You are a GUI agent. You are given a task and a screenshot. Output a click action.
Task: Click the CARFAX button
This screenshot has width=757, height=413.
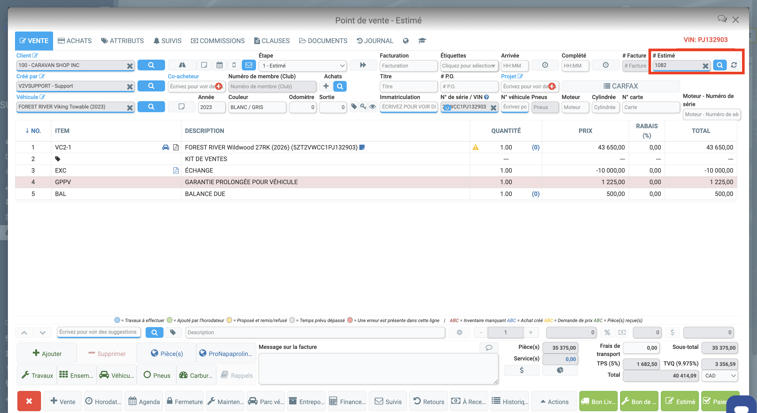click(x=620, y=86)
